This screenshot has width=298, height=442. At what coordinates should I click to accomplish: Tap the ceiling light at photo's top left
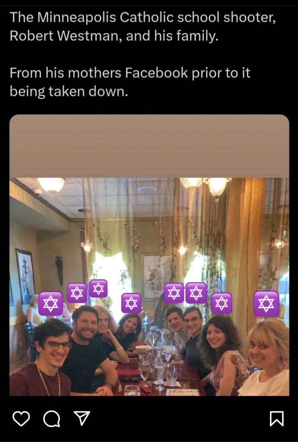(x=51, y=185)
